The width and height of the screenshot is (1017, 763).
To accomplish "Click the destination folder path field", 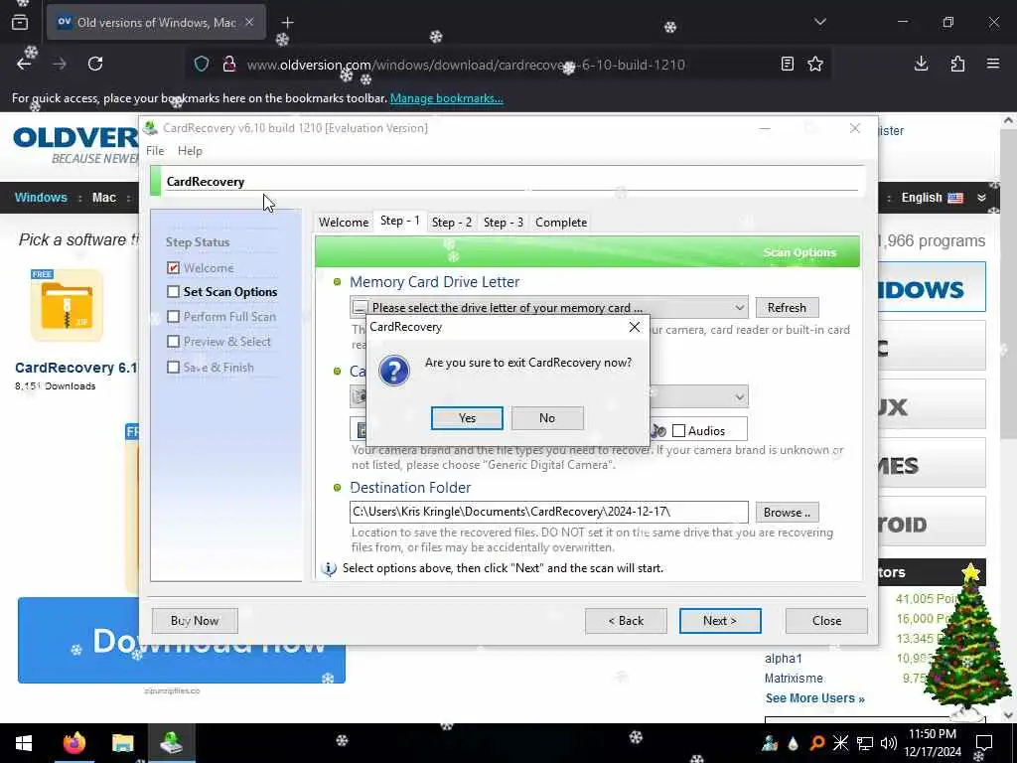I will (548, 512).
